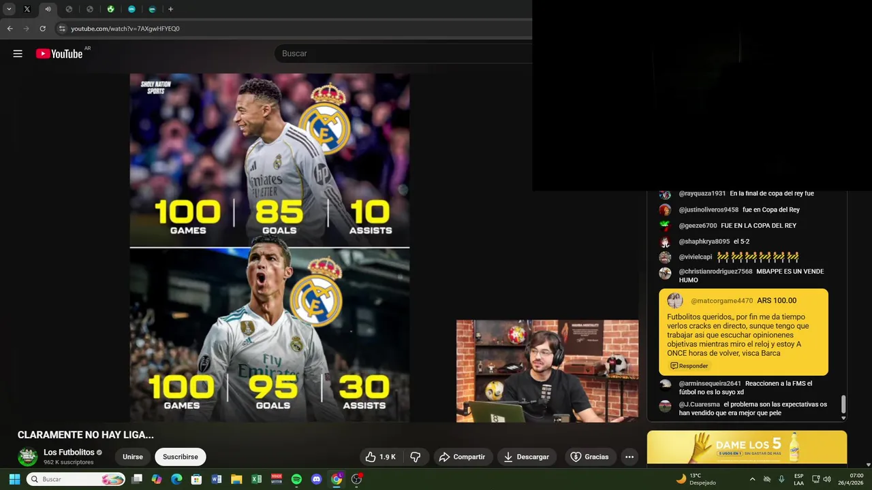Image resolution: width=872 pixels, height=490 pixels.
Task: Open microphone icon in system tray
Action: (x=781, y=479)
